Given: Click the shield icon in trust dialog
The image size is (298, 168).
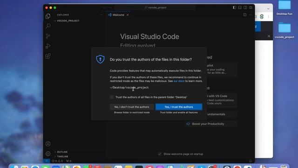Looking at the screenshot, I should click(x=100, y=59).
